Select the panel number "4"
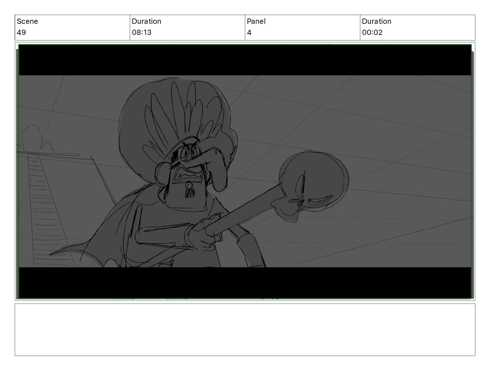Image resolution: width=490 pixels, height=378 pixels. click(x=249, y=32)
